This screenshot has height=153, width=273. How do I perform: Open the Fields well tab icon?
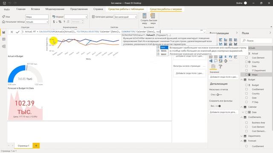213,67
